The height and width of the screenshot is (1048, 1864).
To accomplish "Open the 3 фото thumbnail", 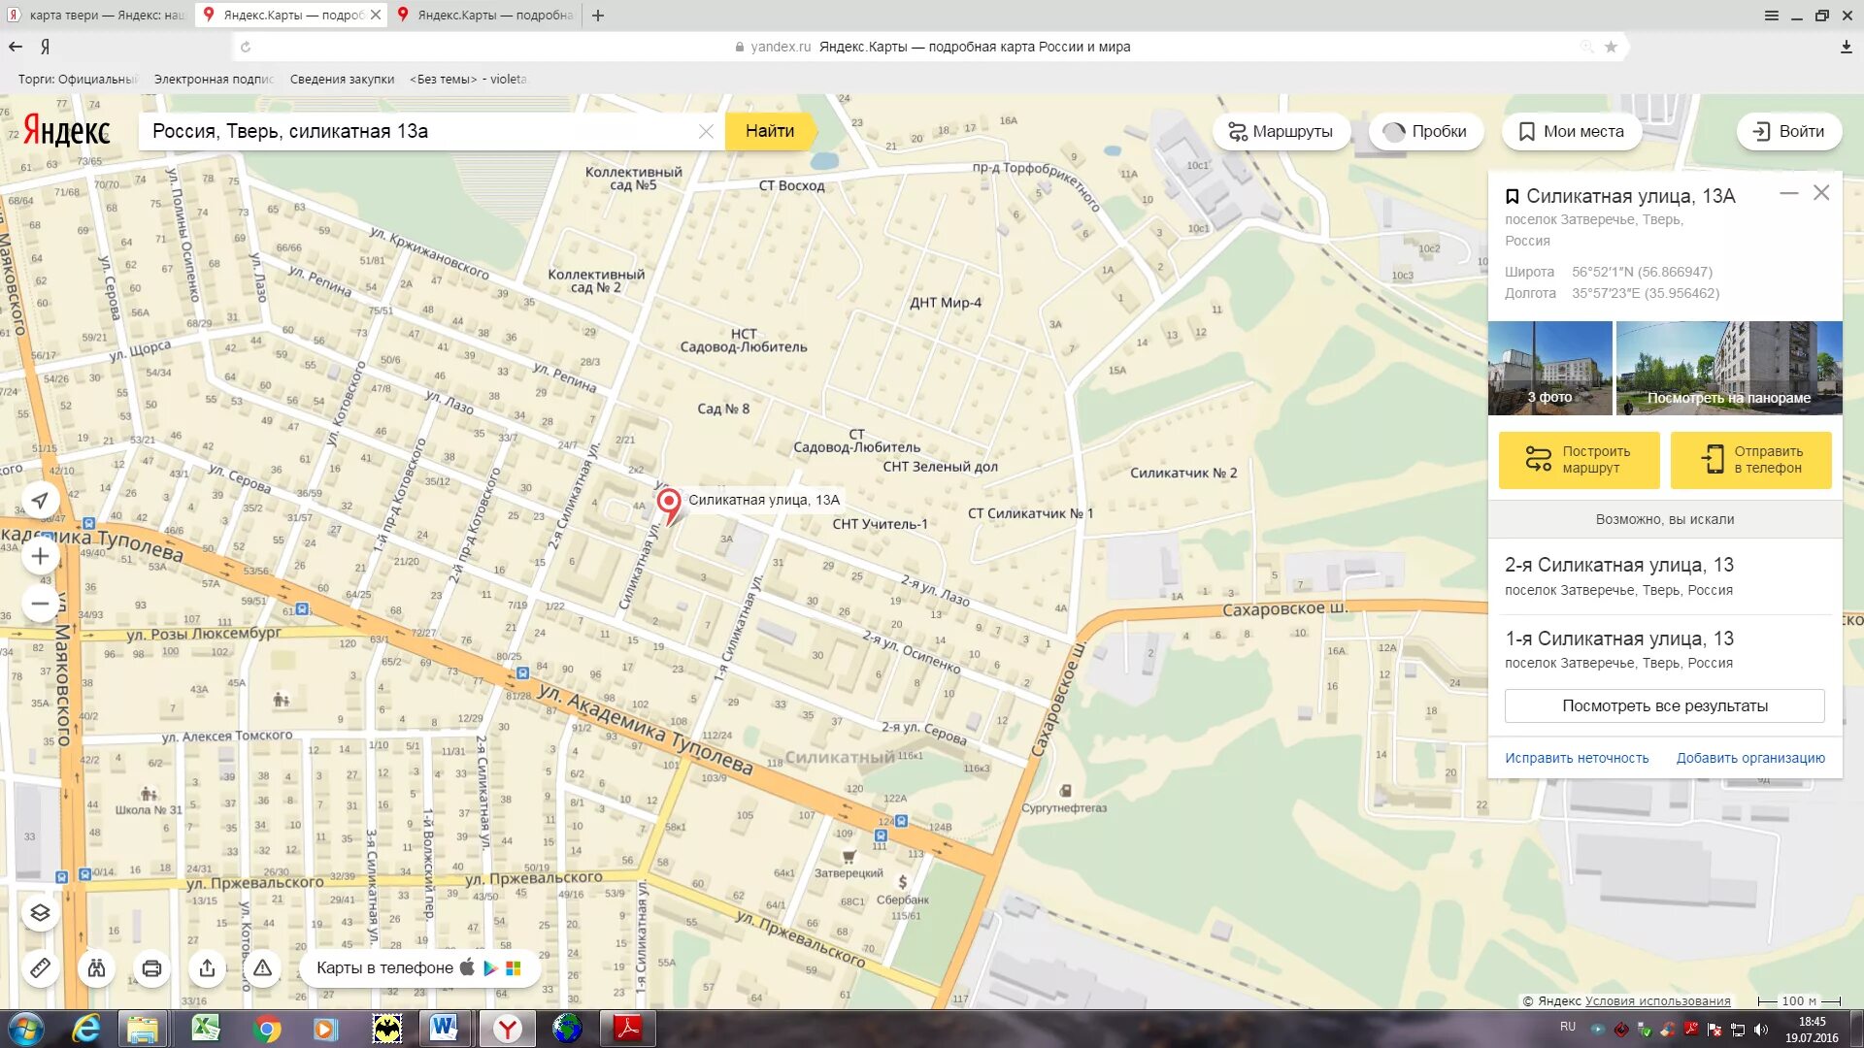I will 1549,368.
